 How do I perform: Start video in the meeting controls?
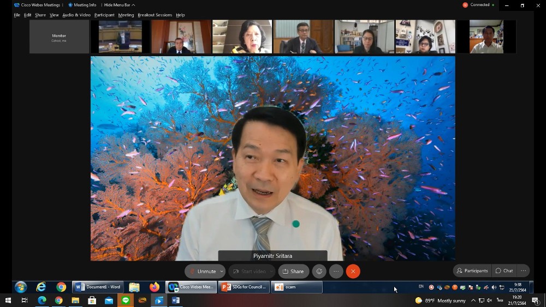pos(250,271)
